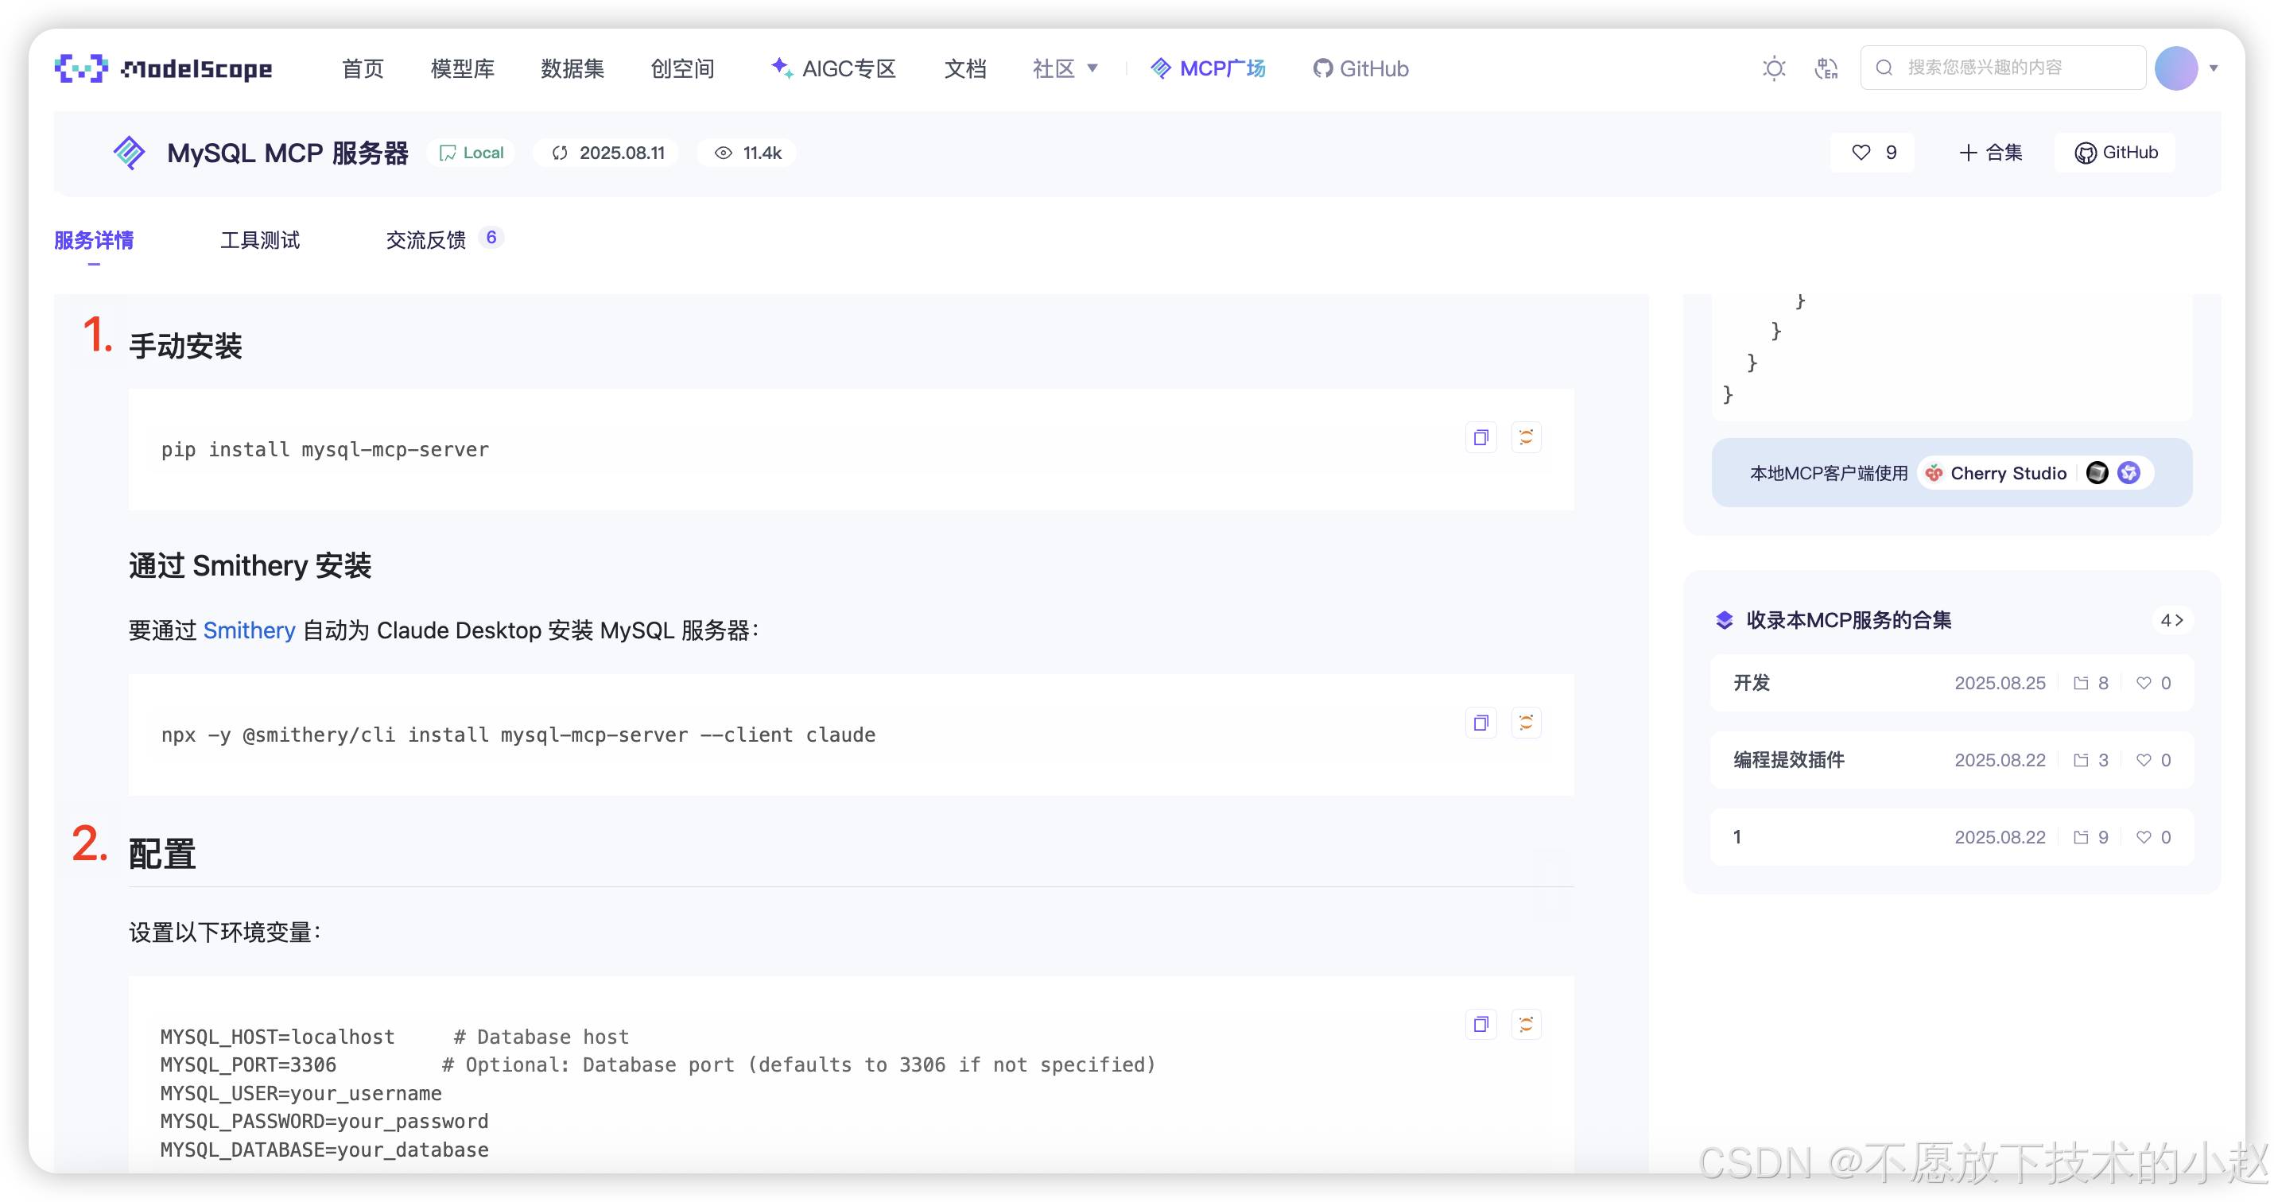Open the AIGC专区 navigation item
Screen dimensions: 2274x1202
pyautogui.click(x=833, y=68)
